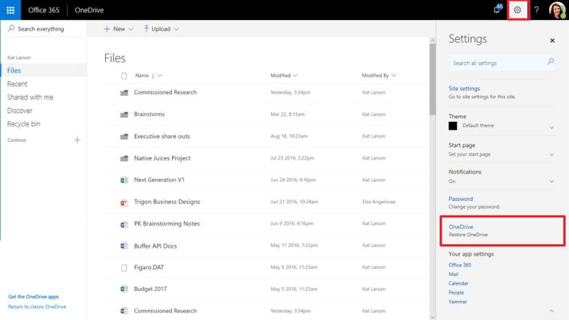Image resolution: width=569 pixels, height=320 pixels.
Task: Collapse the Your app settings section
Action: (x=551, y=311)
